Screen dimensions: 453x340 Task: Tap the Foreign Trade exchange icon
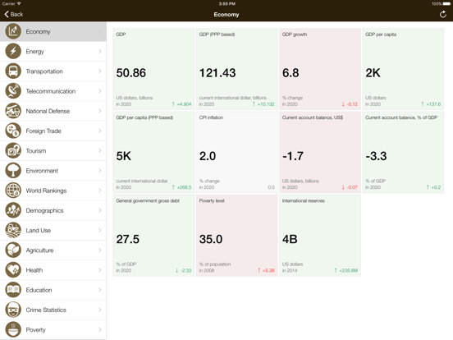point(13,131)
